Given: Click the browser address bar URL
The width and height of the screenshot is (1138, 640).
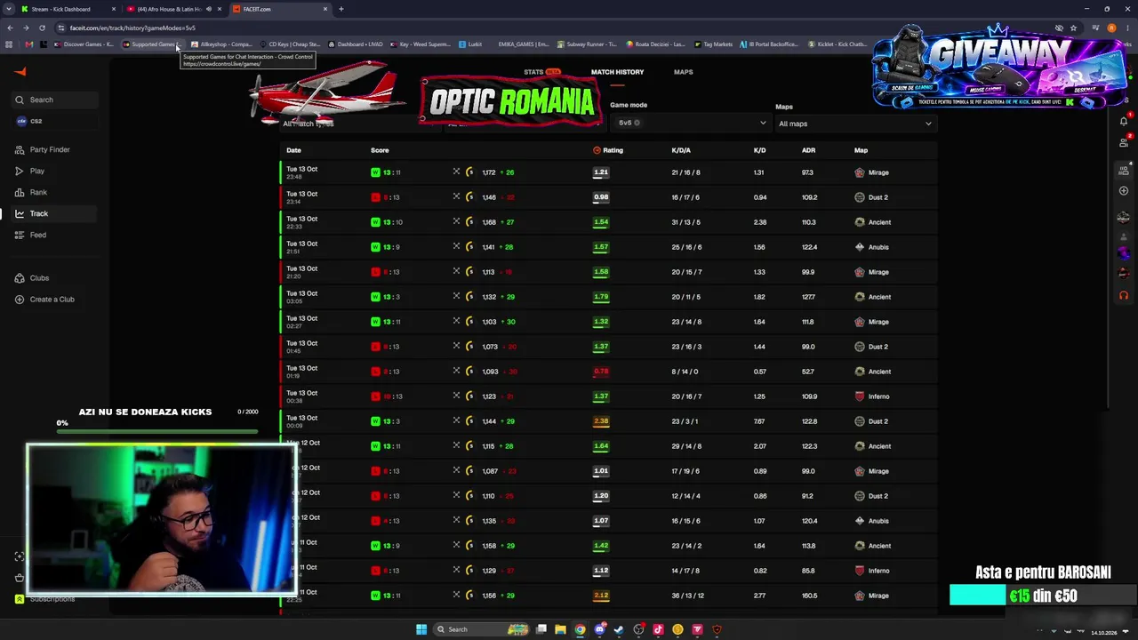Looking at the screenshot, I should (x=132, y=28).
